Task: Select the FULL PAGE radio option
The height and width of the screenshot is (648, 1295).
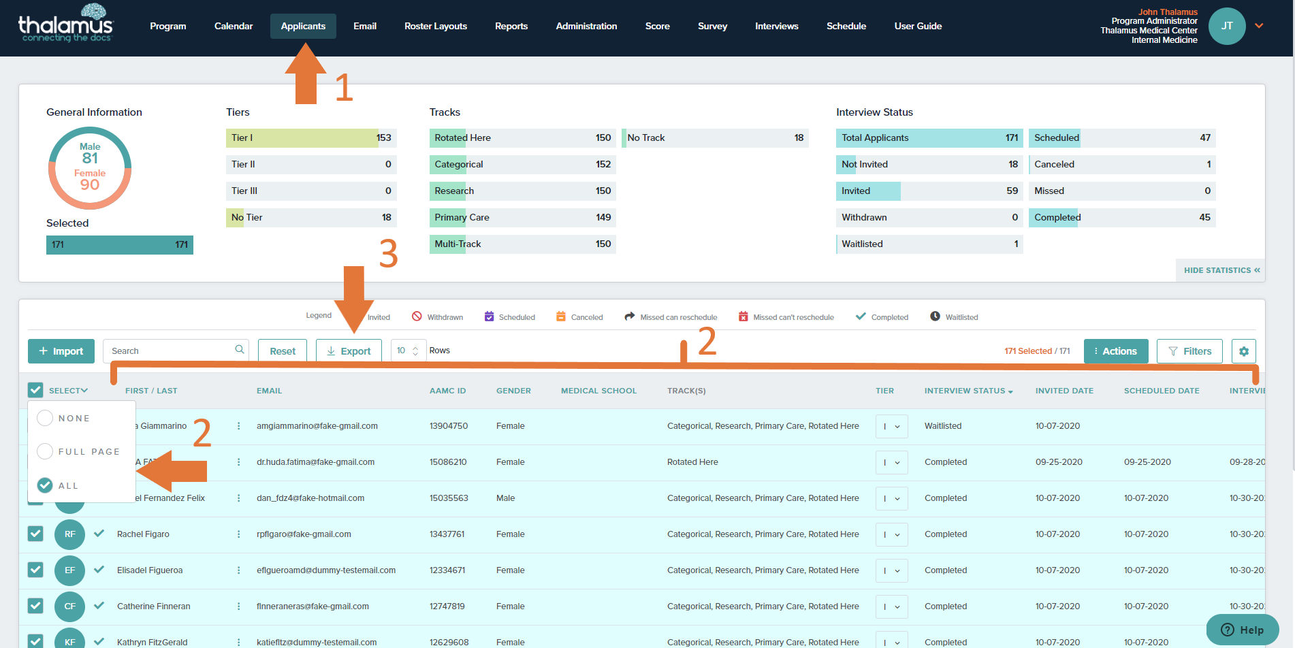Action: tap(45, 451)
